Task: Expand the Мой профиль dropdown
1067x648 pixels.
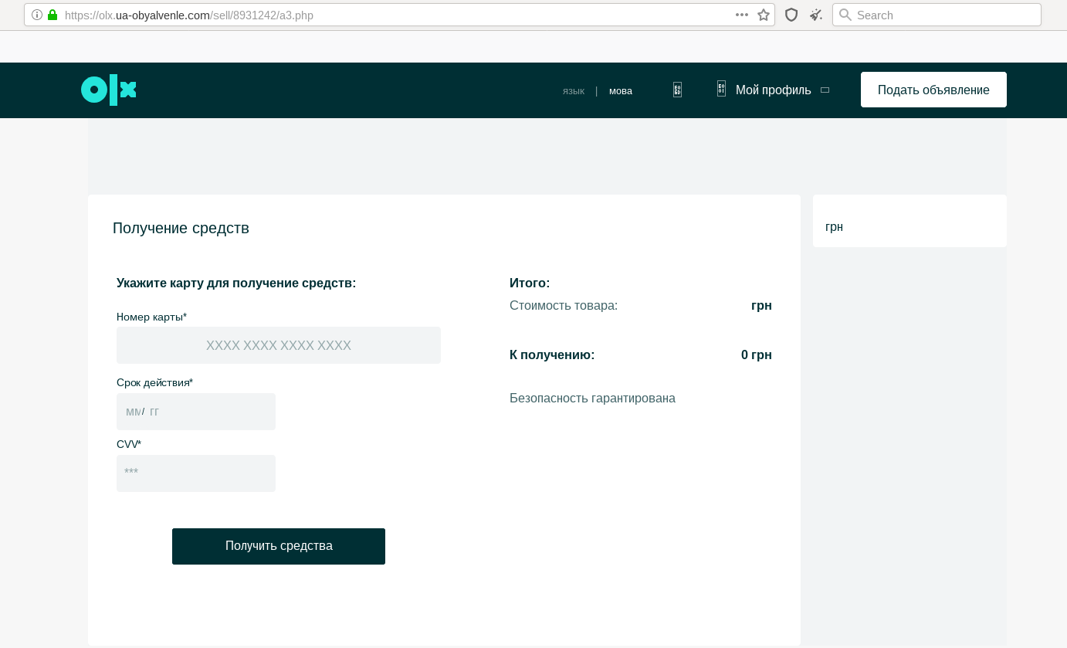Action: (x=773, y=90)
